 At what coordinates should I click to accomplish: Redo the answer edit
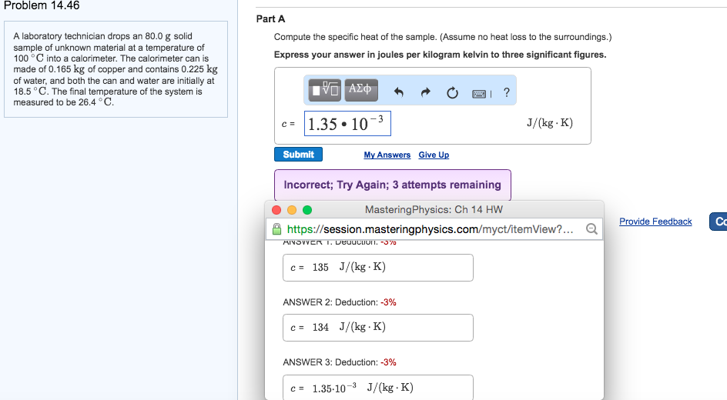[x=426, y=92]
